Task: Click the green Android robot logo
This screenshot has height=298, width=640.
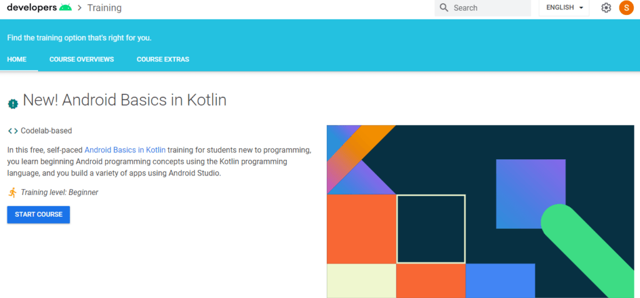Action: coord(66,8)
